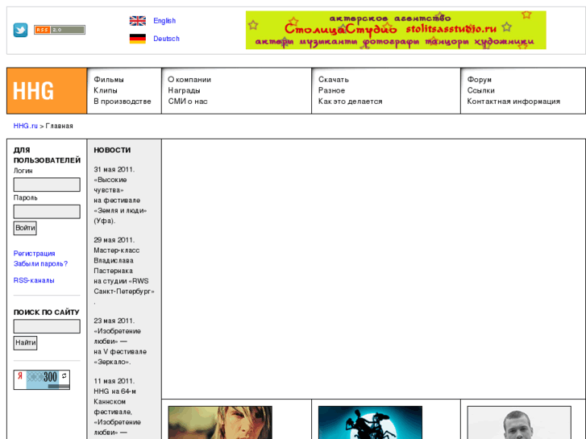
Task: Open the Награды page
Action: pyautogui.click(x=184, y=90)
